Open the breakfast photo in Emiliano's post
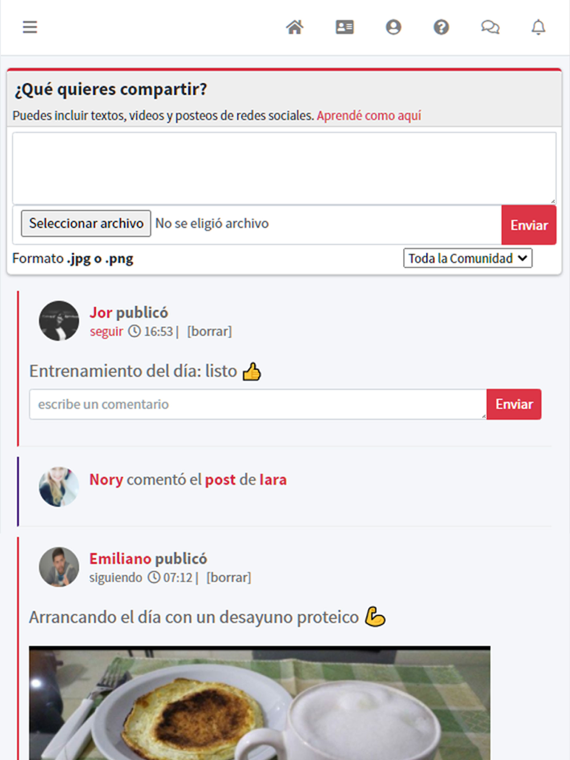Screen dimensions: 570x760 (260, 703)
